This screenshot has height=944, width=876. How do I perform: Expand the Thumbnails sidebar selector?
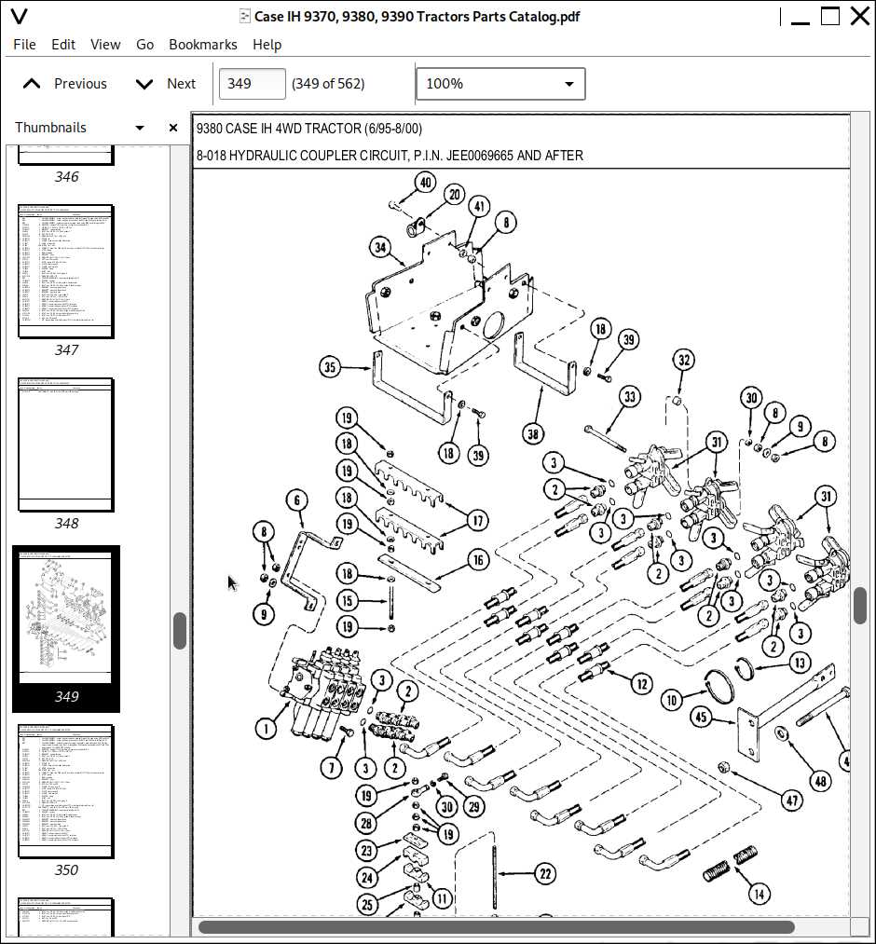click(140, 128)
